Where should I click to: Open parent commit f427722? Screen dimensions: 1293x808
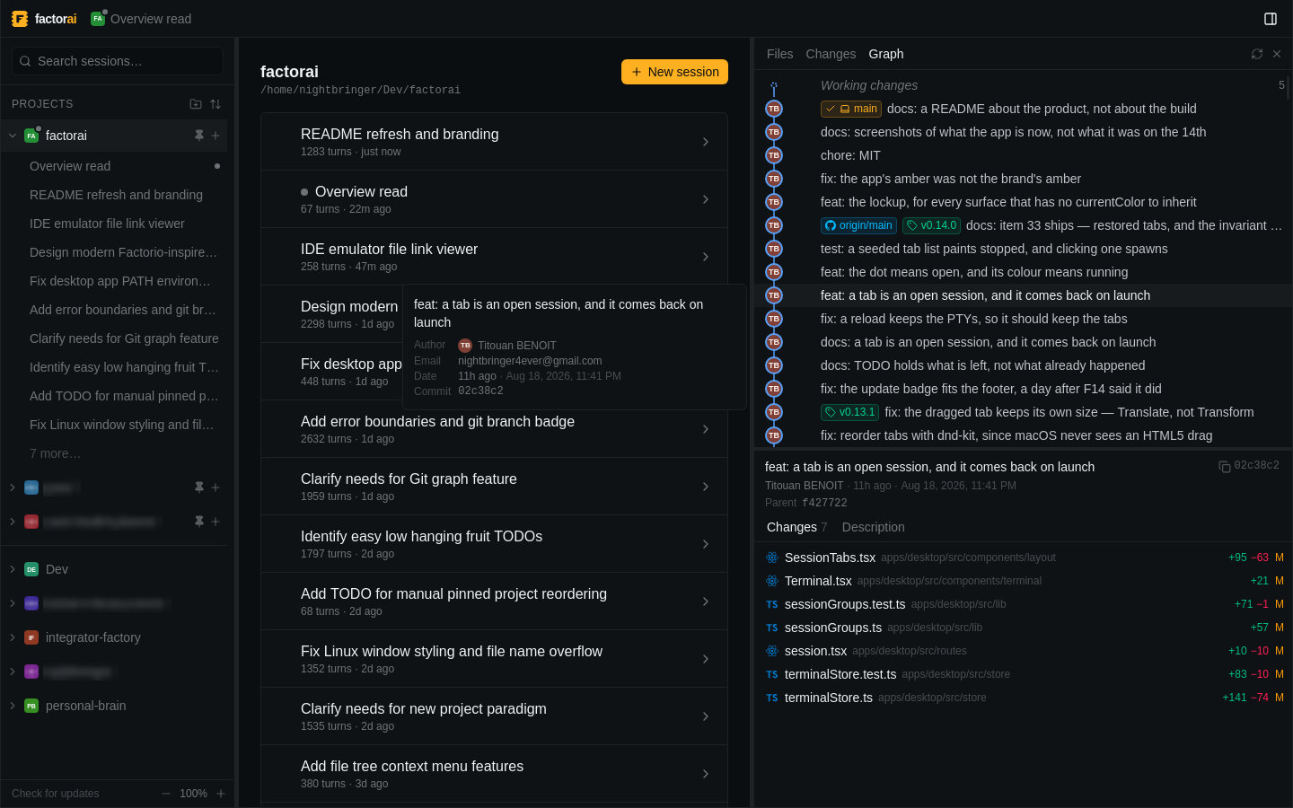pyautogui.click(x=824, y=503)
